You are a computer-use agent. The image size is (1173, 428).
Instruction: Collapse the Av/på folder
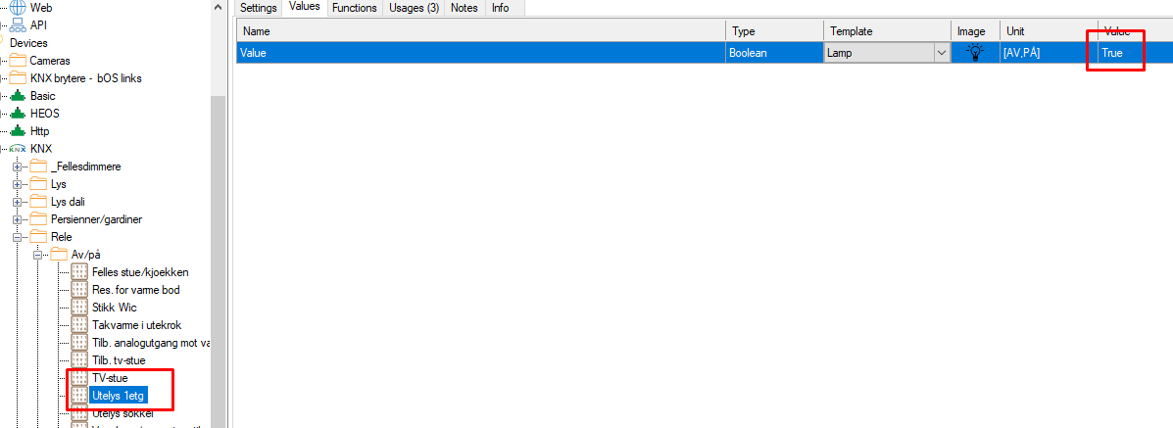pyautogui.click(x=38, y=255)
